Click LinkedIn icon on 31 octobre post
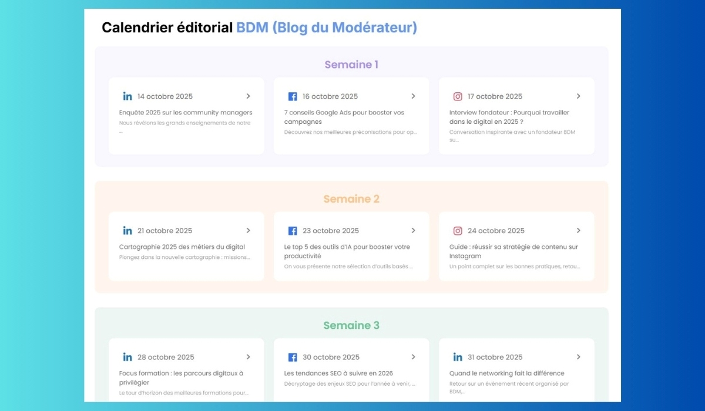Screen dimensions: 705x411 [458, 357]
